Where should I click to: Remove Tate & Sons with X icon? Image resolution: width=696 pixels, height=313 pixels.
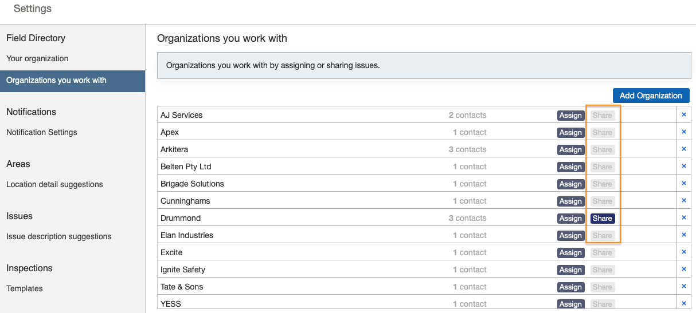click(683, 286)
